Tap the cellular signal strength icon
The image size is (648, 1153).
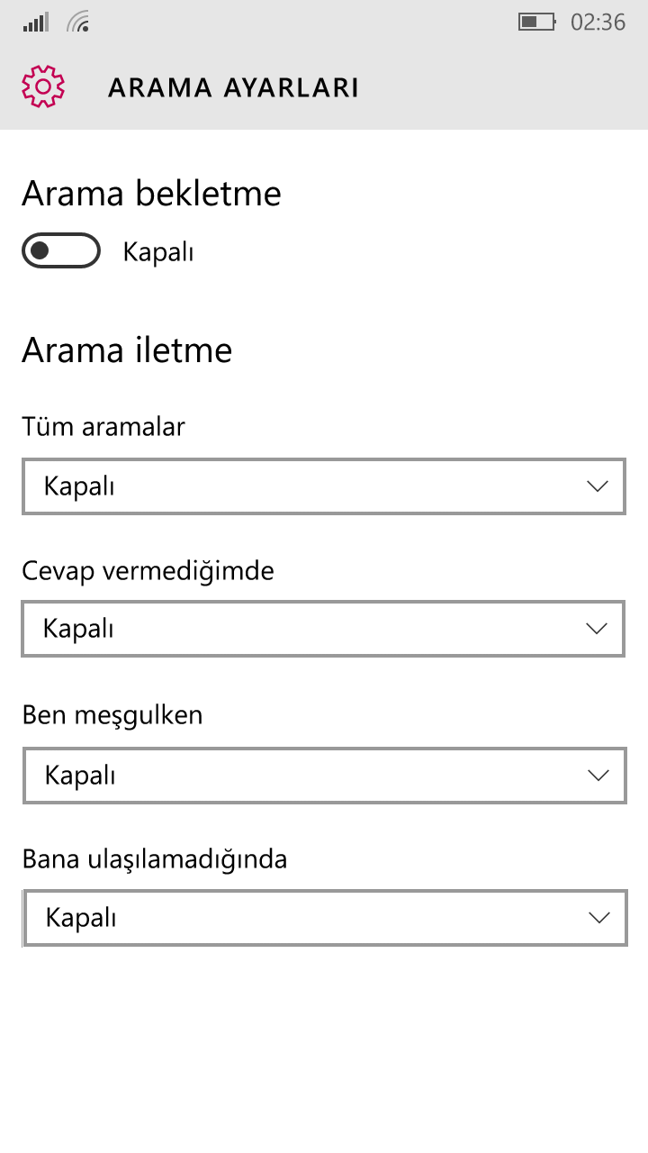click(36, 23)
